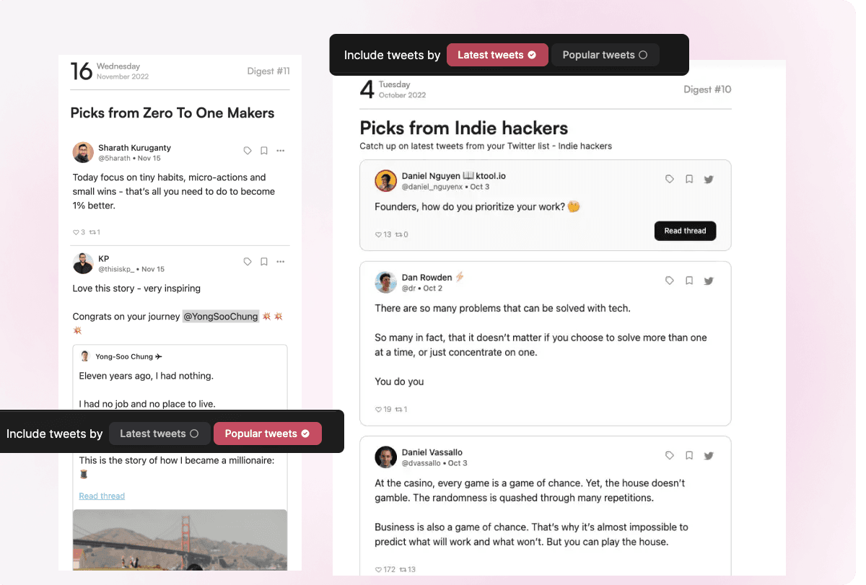Bookmark Daniel Nguyen's tweet
The width and height of the screenshot is (866, 585).
689,179
